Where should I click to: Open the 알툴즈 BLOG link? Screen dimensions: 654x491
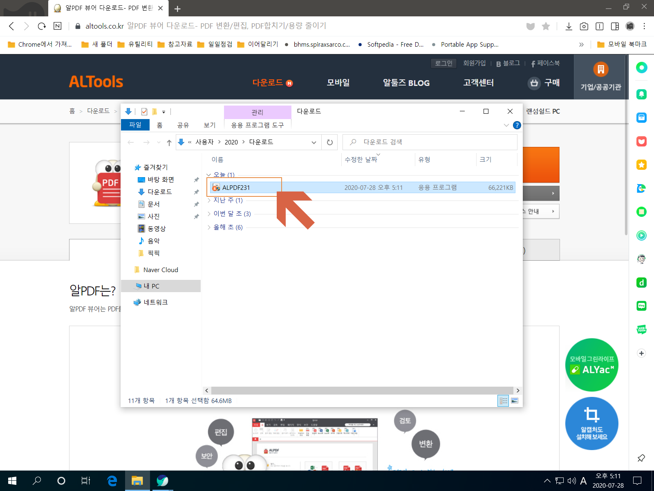406,83
